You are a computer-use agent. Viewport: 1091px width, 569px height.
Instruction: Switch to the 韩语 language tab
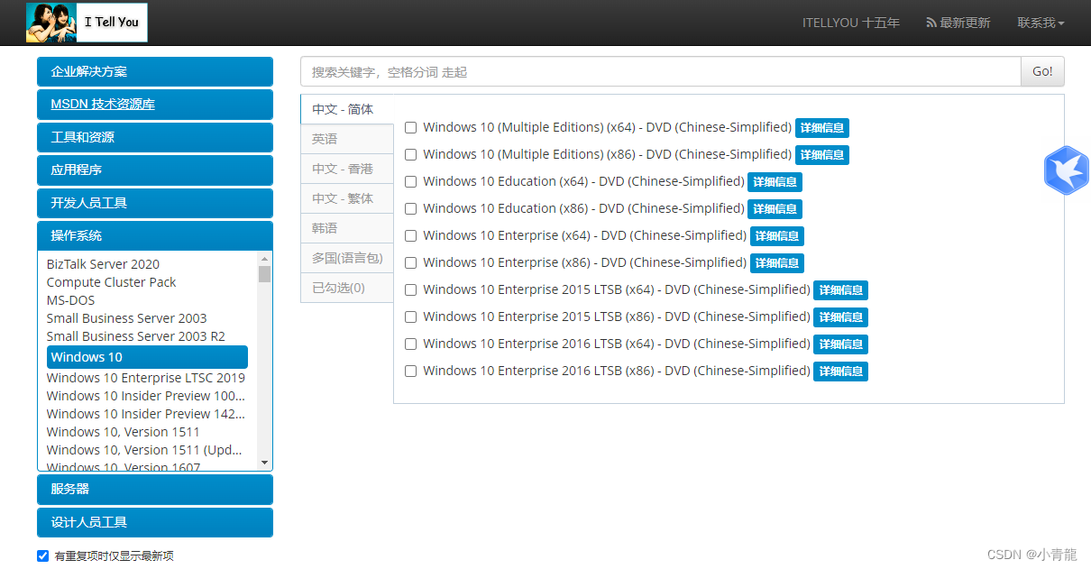coord(347,228)
